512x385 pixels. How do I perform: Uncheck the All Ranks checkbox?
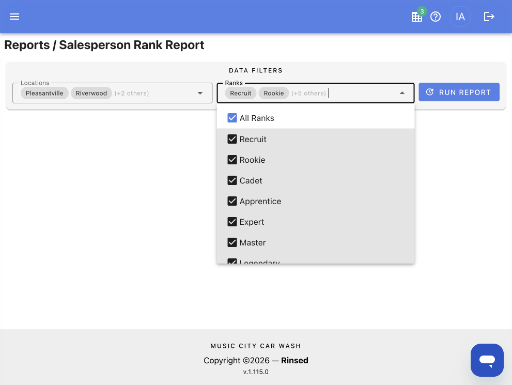232,118
